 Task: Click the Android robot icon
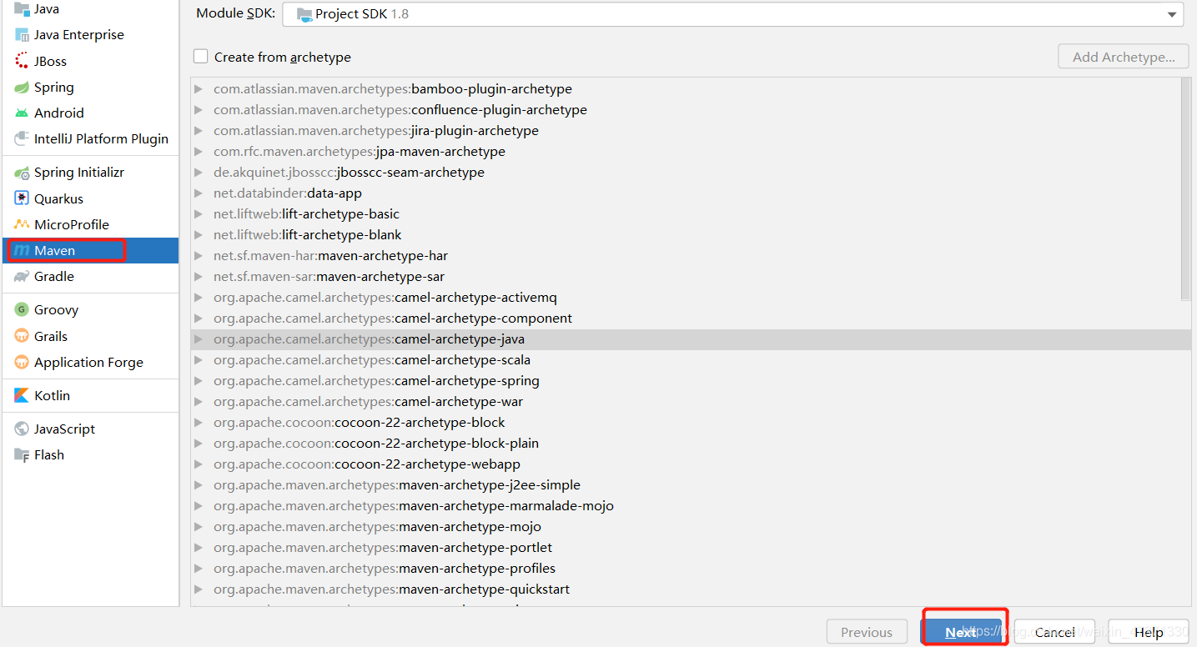[22, 113]
